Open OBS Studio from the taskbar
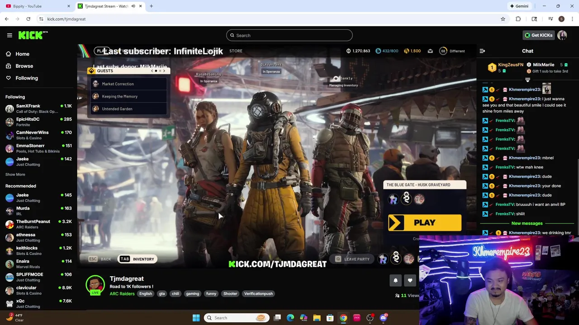The width and height of the screenshot is (579, 325). [370, 318]
